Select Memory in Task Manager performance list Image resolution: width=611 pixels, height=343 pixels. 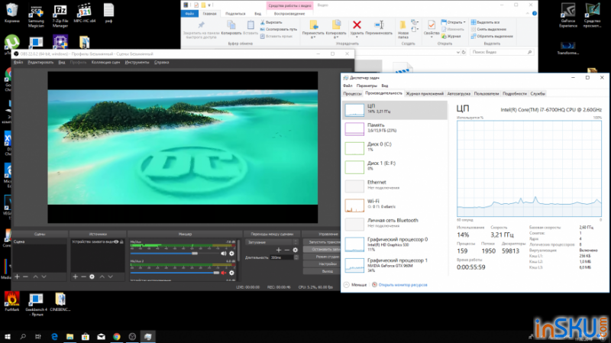395,128
